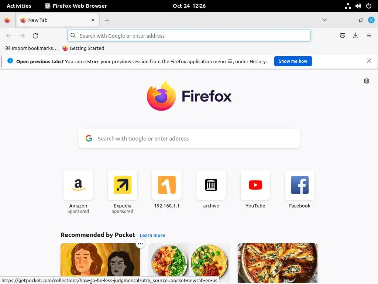The width and height of the screenshot is (378, 284).
Task: Expand the list all tabs chevron
Action: [x=324, y=20]
